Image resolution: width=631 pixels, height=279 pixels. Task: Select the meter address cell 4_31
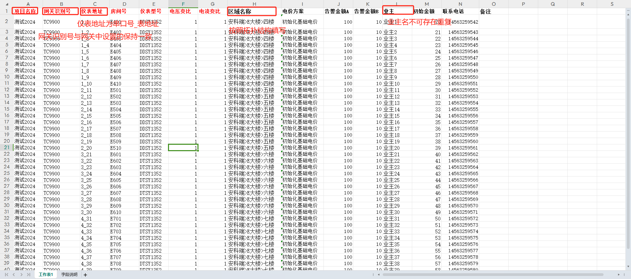[94, 218]
